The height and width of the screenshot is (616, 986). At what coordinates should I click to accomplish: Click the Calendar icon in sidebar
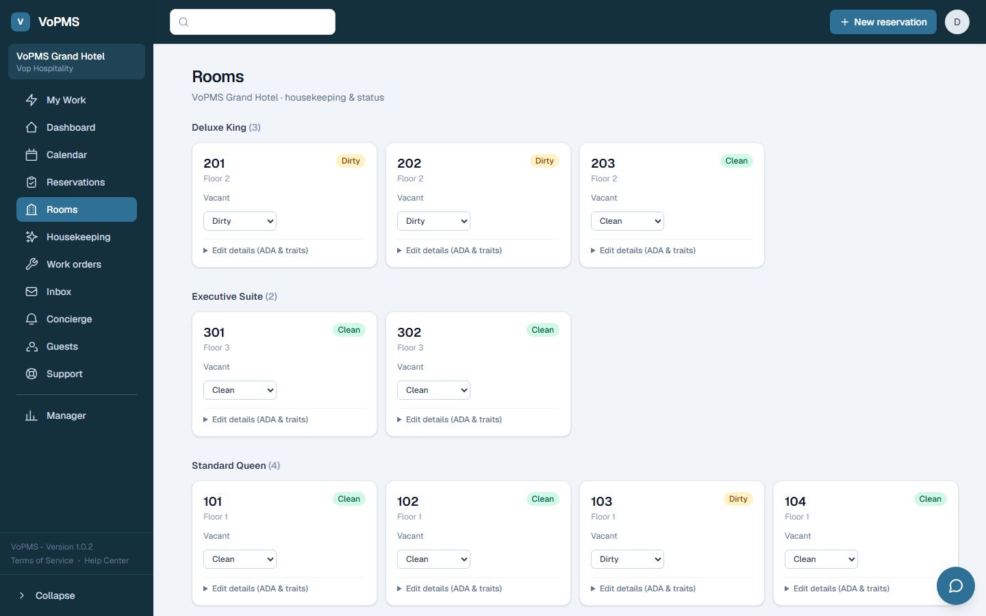(31, 155)
